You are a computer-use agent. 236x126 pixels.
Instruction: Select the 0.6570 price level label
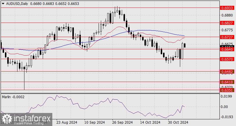coord(227,59)
